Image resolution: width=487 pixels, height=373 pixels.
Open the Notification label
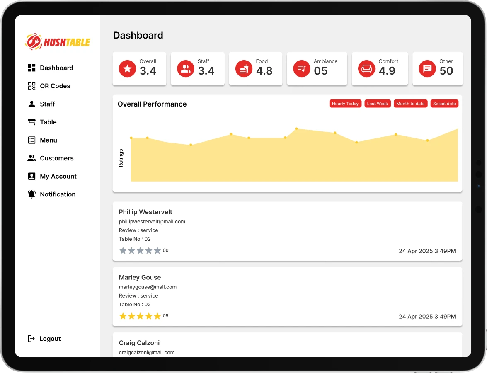pos(58,194)
